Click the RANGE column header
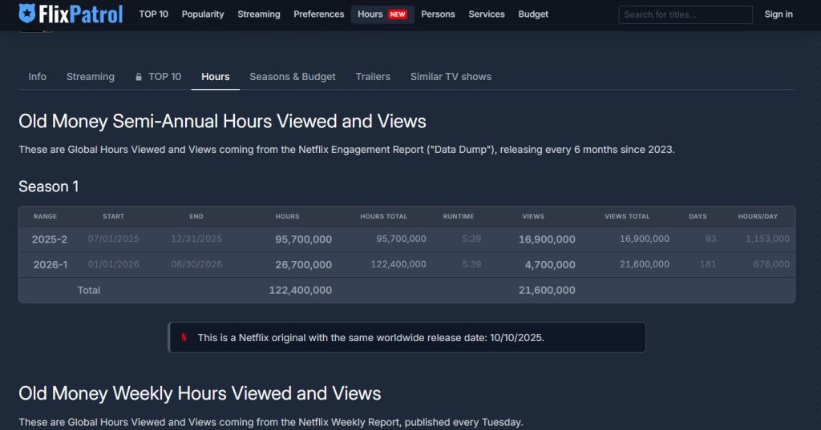The width and height of the screenshot is (821, 430). [45, 216]
